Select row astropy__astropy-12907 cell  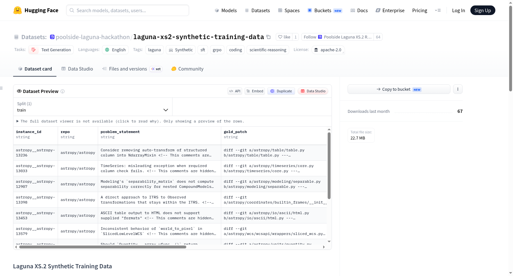pyautogui.click(x=36, y=184)
